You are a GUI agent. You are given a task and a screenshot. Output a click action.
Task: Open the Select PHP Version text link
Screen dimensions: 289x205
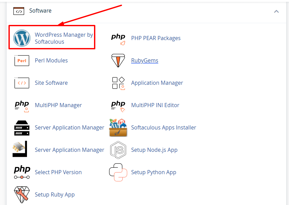[x=58, y=172]
